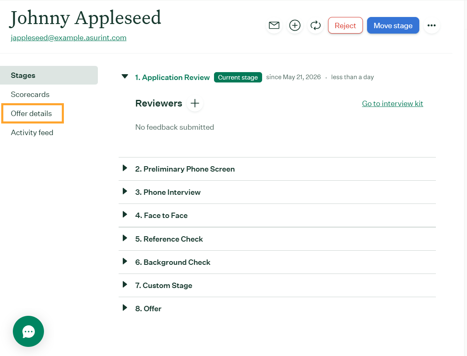
Task: Click the red Reject button
Action: [x=345, y=26]
